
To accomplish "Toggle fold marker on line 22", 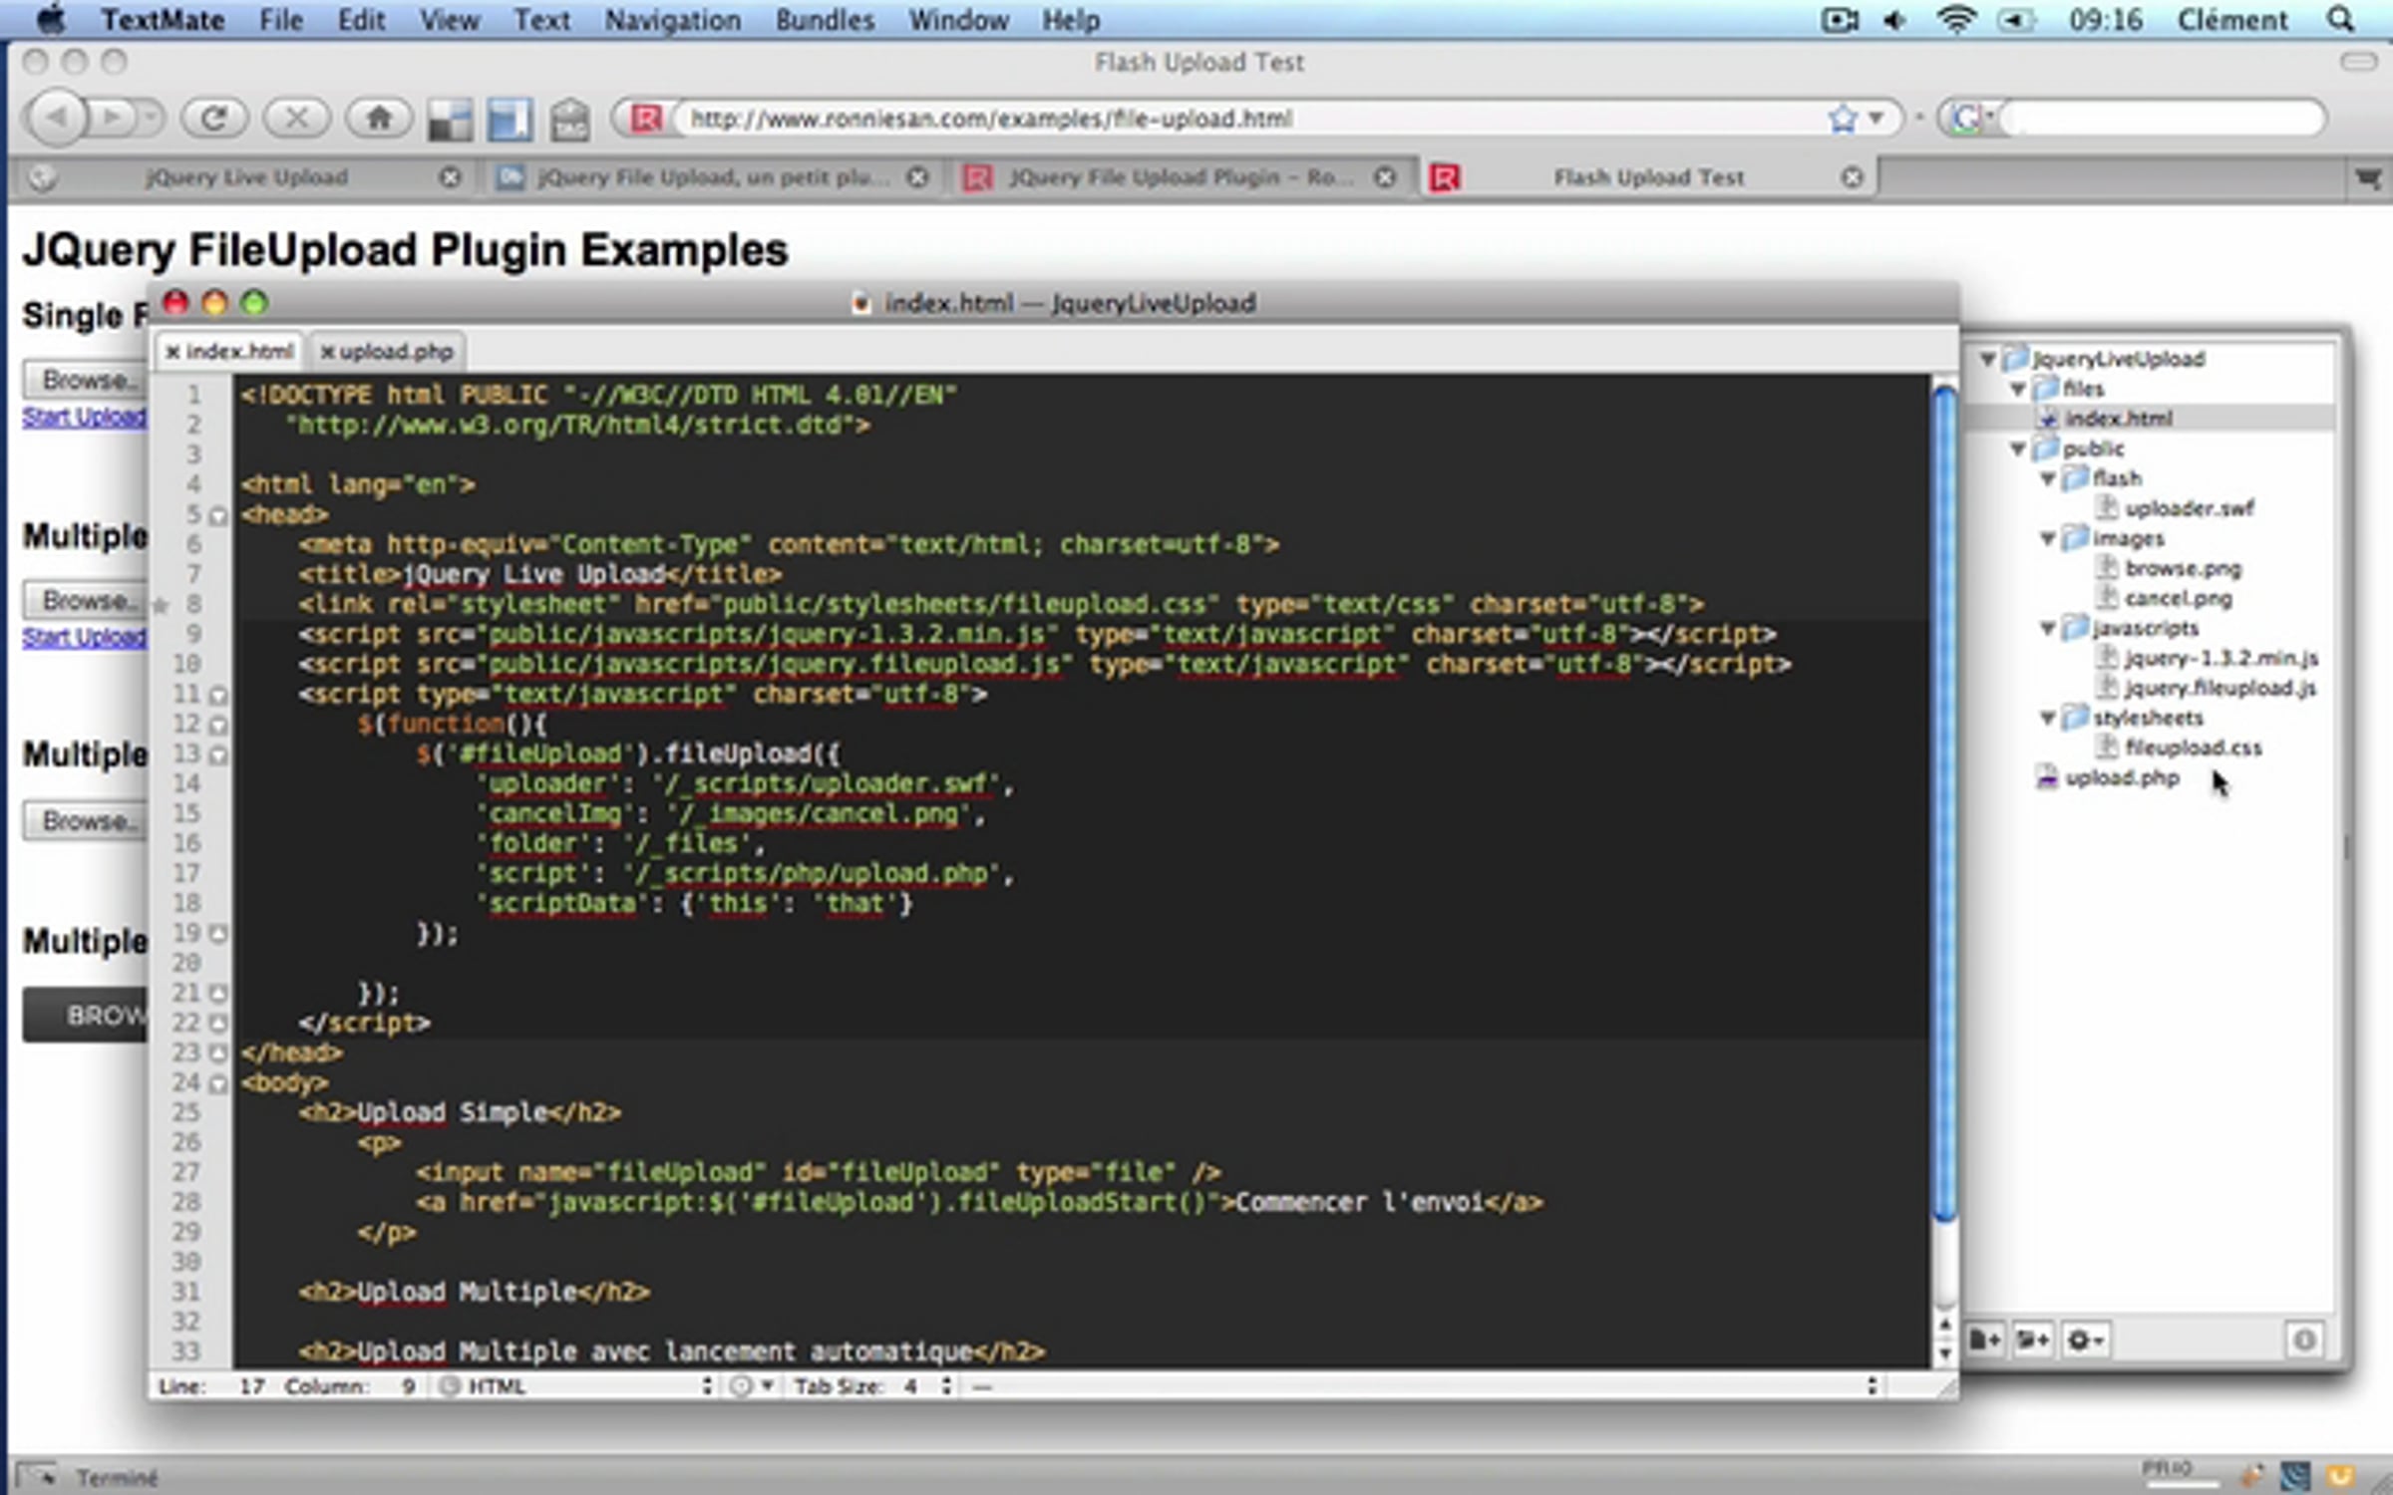I will [x=218, y=1023].
